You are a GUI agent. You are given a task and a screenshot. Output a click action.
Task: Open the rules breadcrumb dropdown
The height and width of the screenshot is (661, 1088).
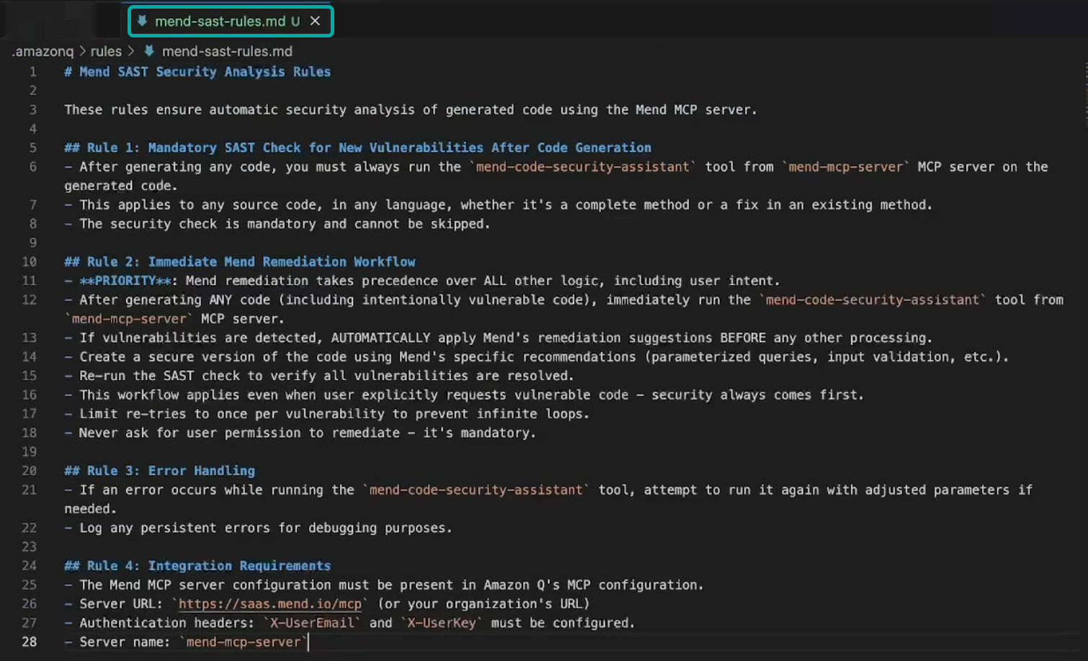coord(106,51)
